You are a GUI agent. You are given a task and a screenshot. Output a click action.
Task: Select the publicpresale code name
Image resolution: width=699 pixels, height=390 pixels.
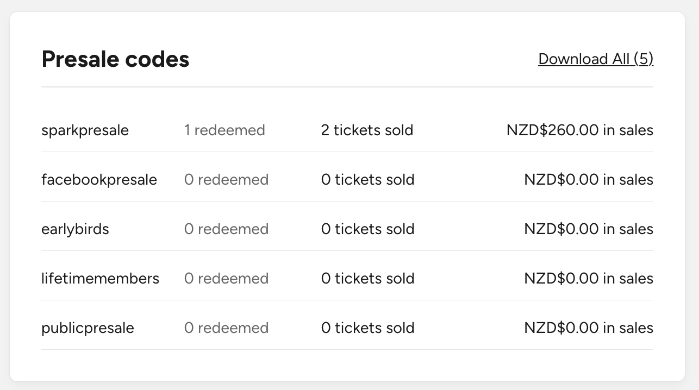coord(88,328)
